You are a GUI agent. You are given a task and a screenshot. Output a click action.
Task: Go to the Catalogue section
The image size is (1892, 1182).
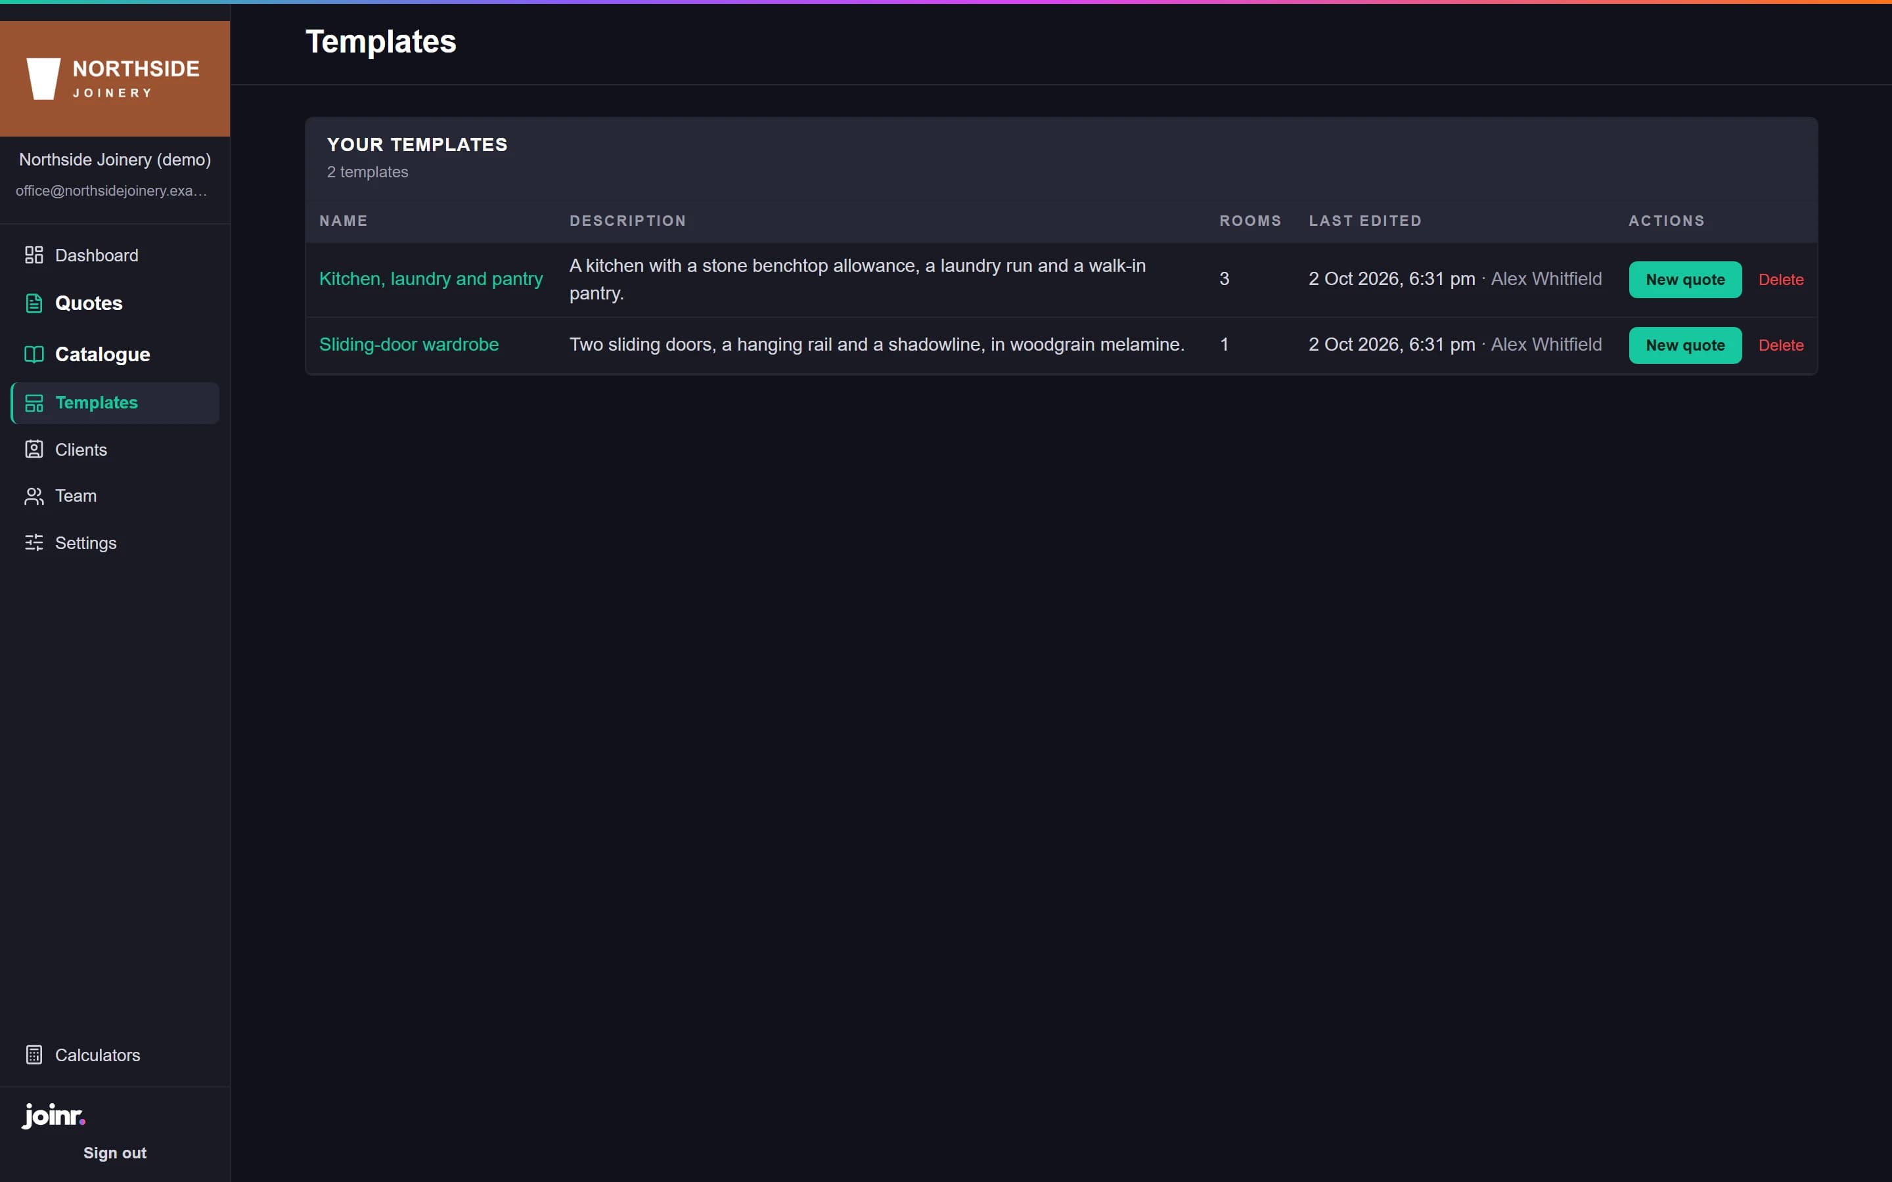point(102,354)
